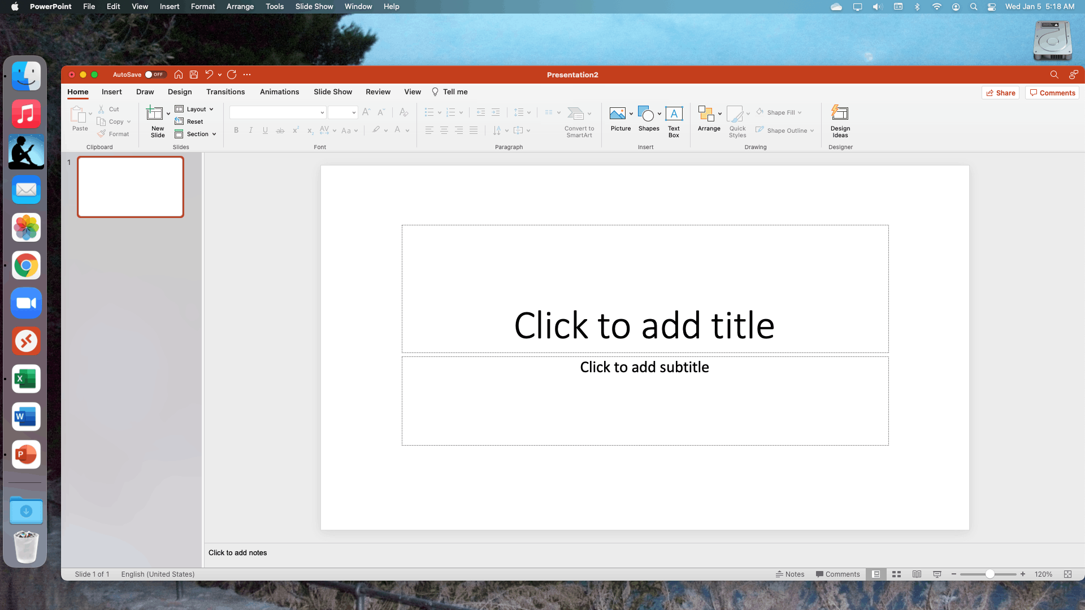Click the Arrange icon

pyautogui.click(x=705, y=114)
